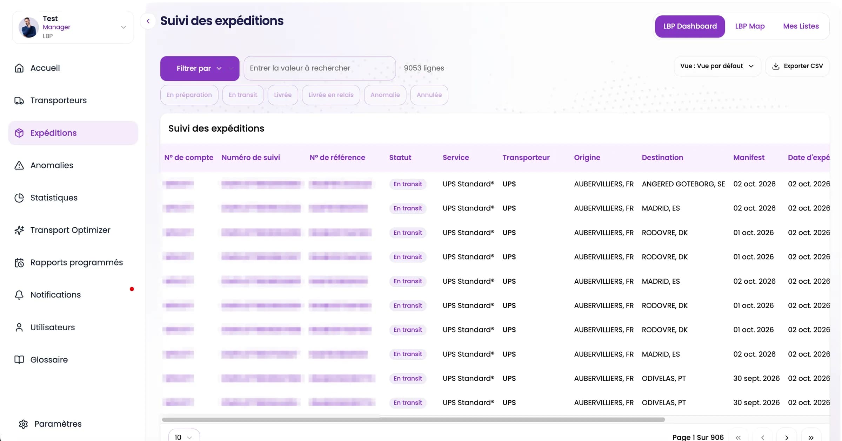Click the Anomalies warning triangle icon
Image resolution: width=842 pixels, height=441 pixels.
point(19,165)
